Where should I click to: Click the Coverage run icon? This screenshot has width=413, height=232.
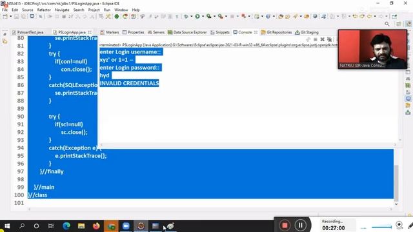[x=208, y=16]
